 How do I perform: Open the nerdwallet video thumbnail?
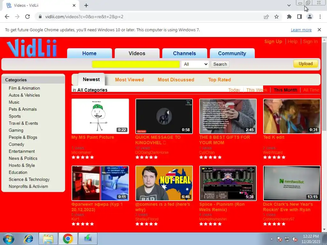click(292, 183)
